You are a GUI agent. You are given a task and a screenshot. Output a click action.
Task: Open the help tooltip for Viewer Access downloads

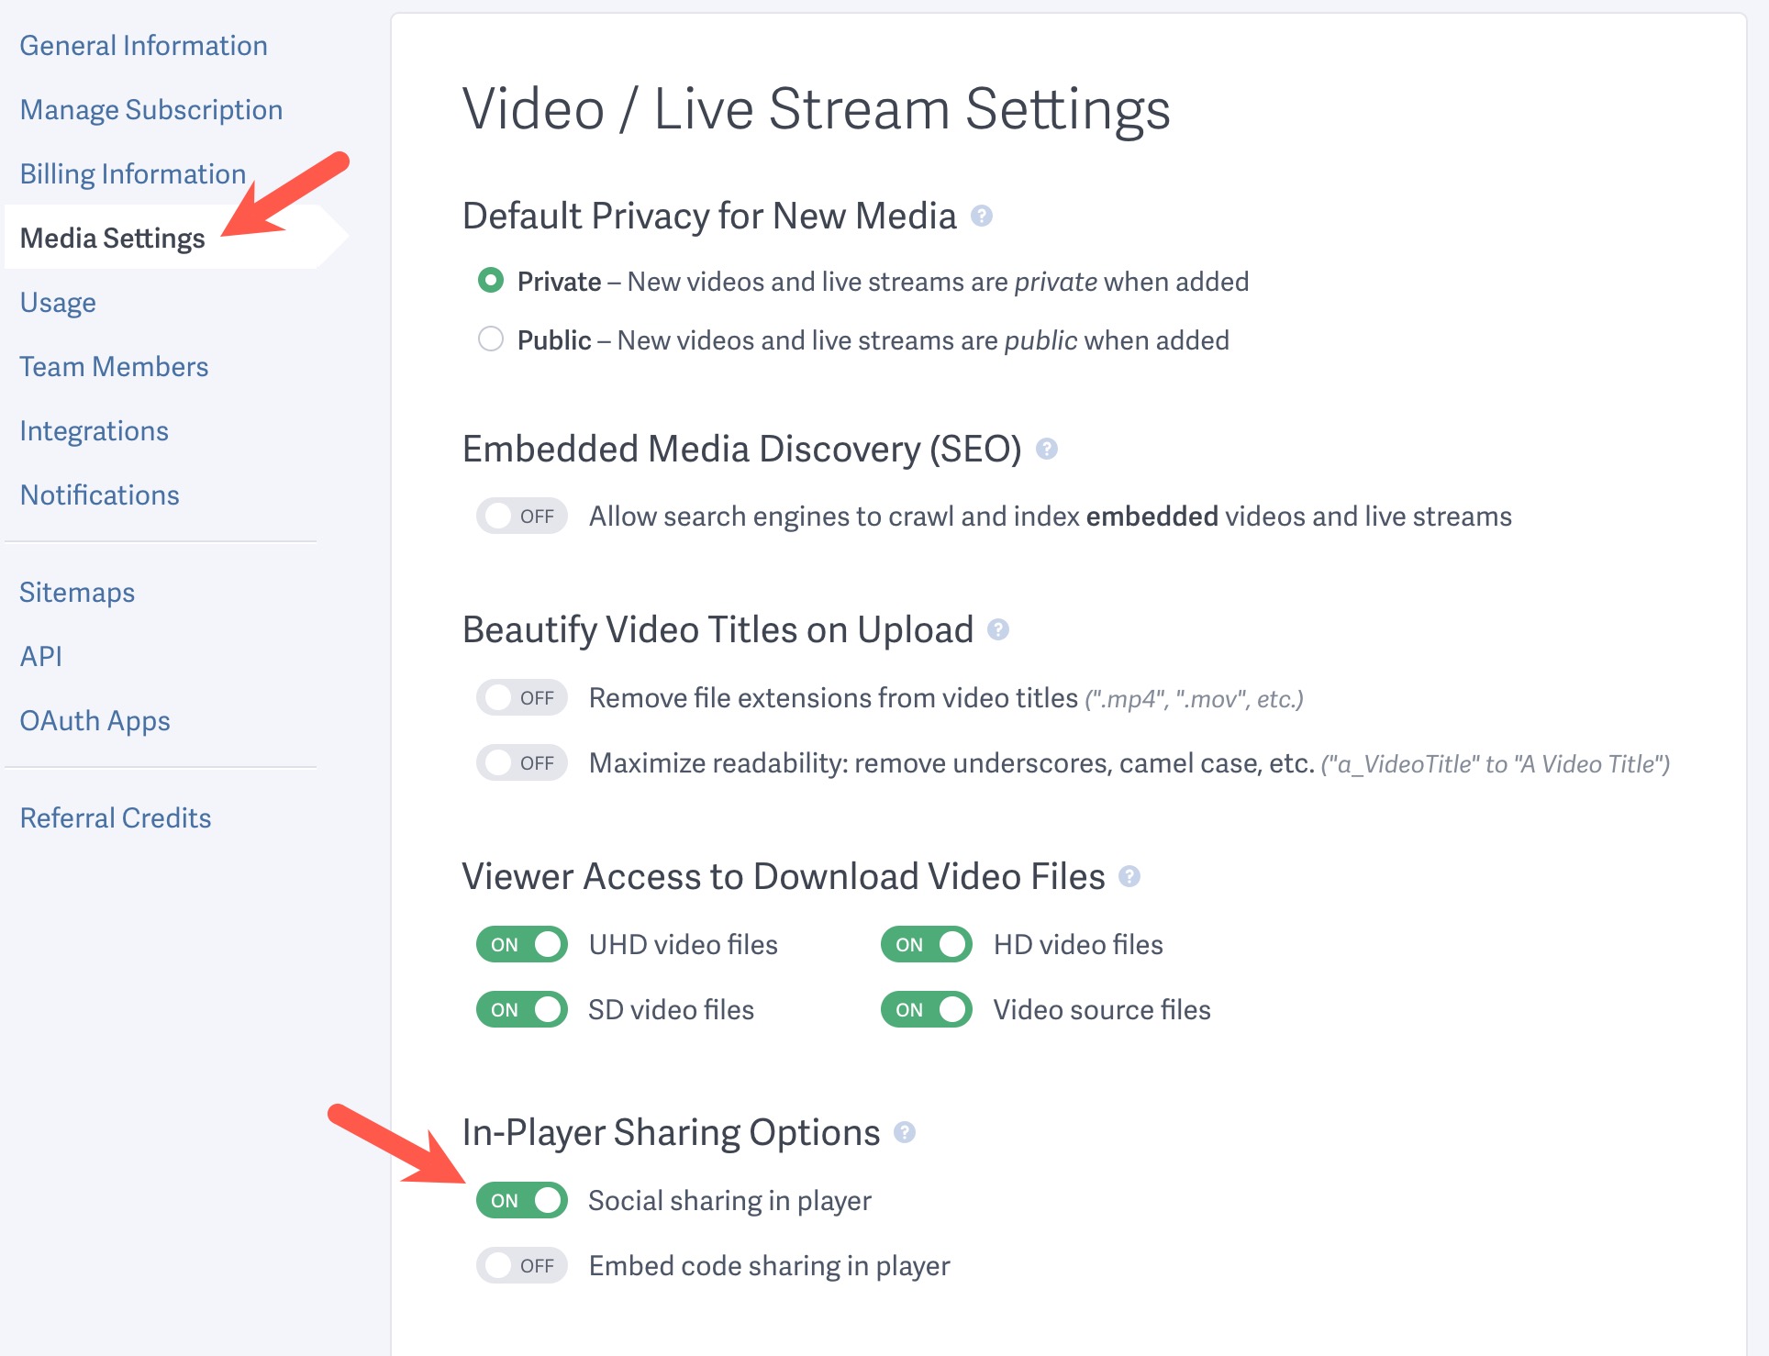[1131, 877]
